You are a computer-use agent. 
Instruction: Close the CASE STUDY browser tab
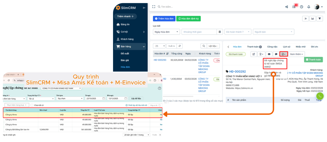(18, 75)
